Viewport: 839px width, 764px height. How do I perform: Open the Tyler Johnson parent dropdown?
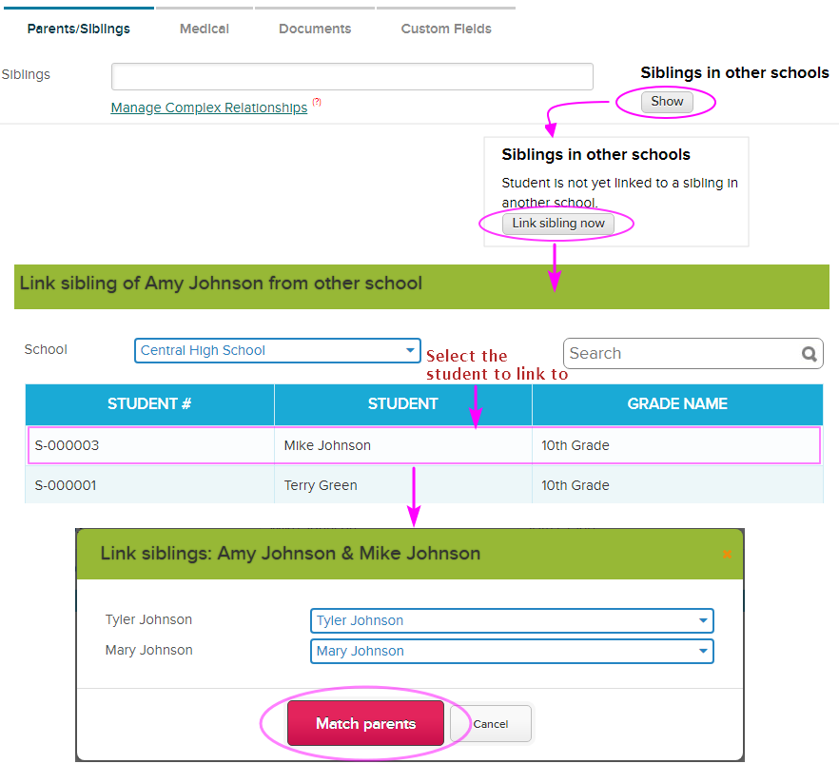(512, 620)
